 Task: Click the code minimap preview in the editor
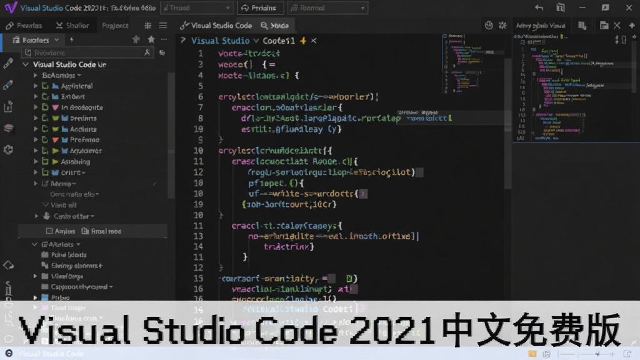[472, 64]
